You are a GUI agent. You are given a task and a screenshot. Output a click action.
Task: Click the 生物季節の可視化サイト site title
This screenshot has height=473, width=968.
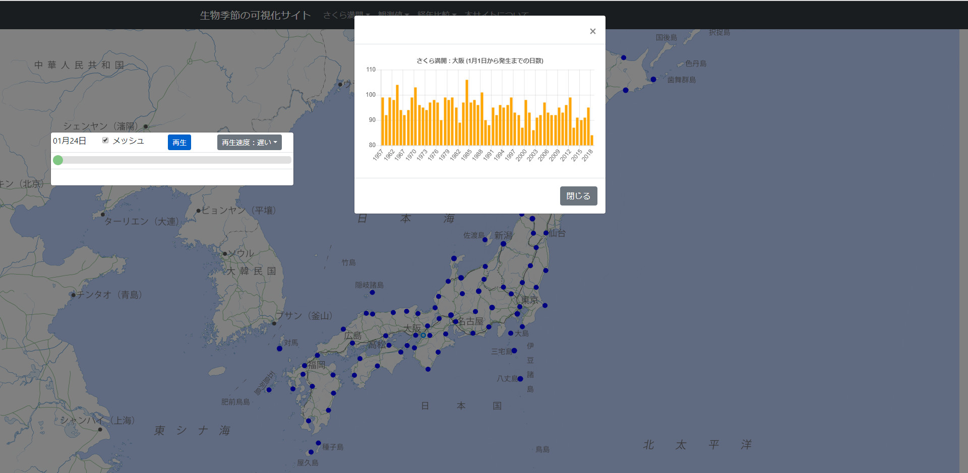click(255, 15)
